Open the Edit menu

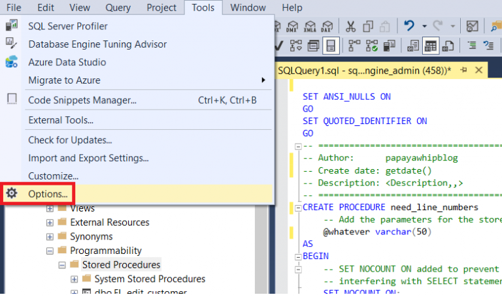coord(46,7)
